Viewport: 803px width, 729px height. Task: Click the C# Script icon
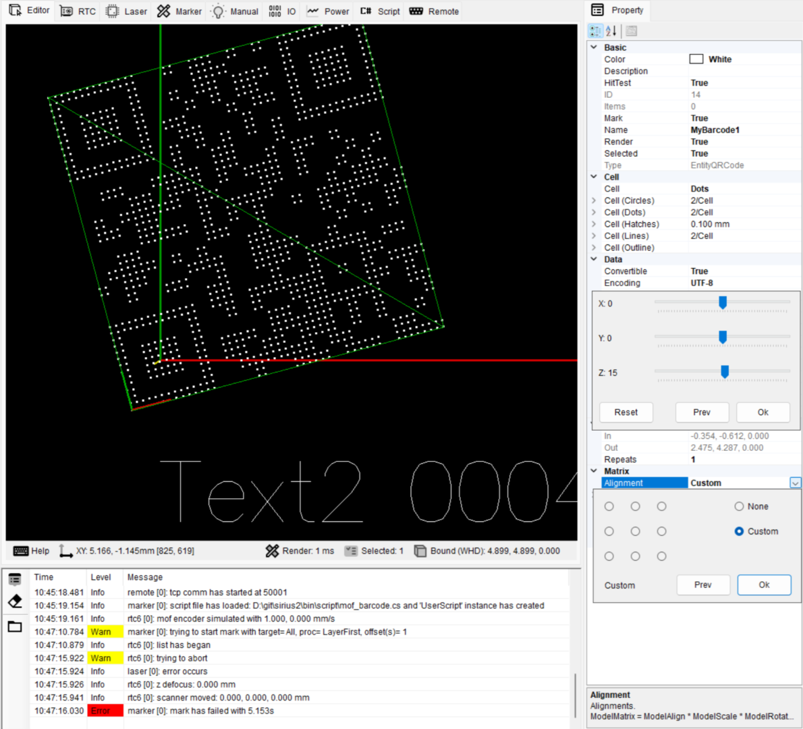point(366,11)
